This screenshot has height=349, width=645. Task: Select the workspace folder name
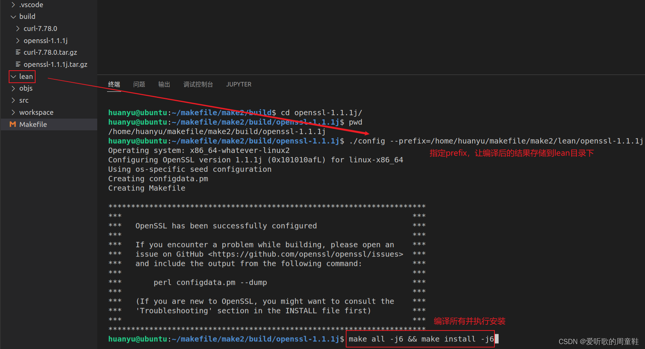36,113
